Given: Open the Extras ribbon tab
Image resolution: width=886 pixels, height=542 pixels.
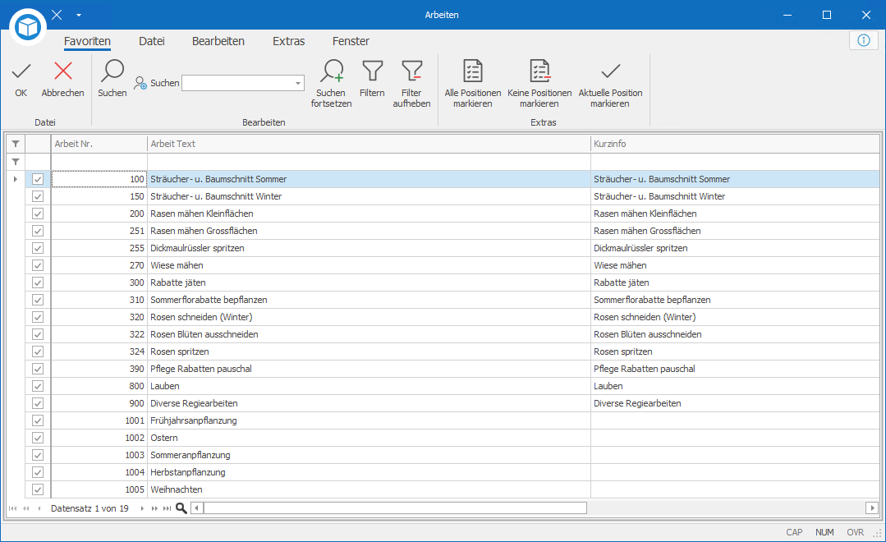Looking at the screenshot, I should 289,41.
